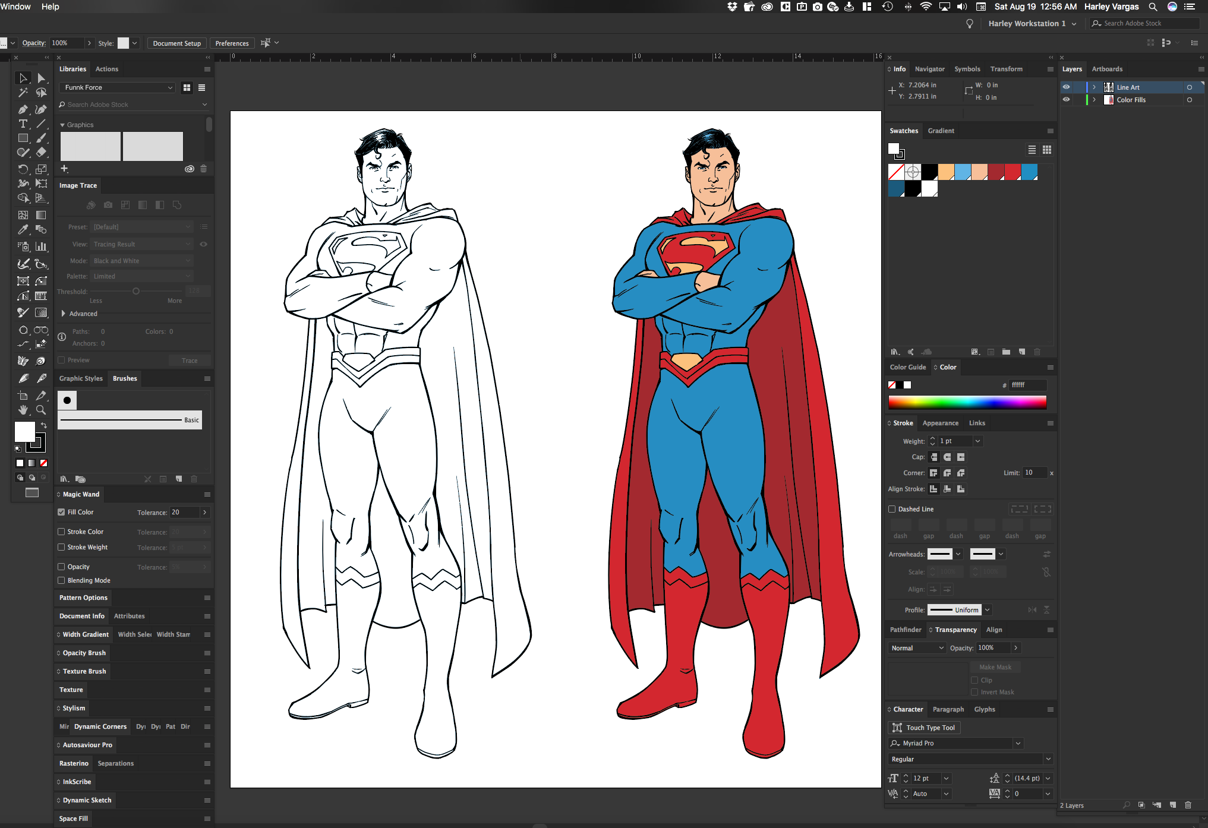The height and width of the screenshot is (828, 1208).
Task: Enable the Stroke Color checkbox
Action: click(x=61, y=532)
